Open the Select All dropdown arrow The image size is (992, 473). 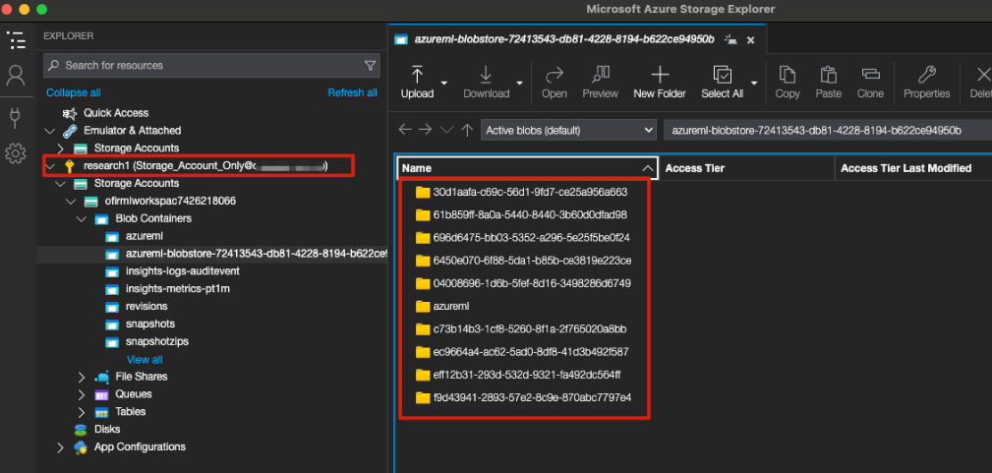[754, 83]
